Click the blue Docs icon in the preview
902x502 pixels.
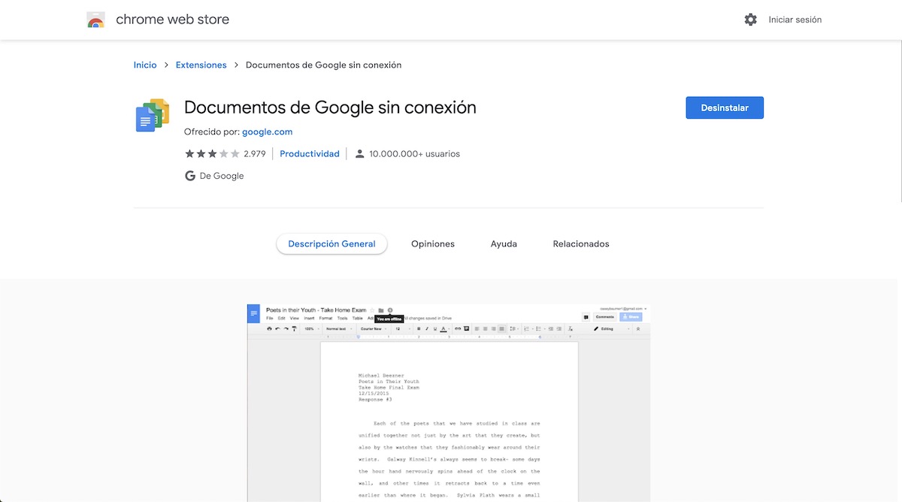click(254, 313)
